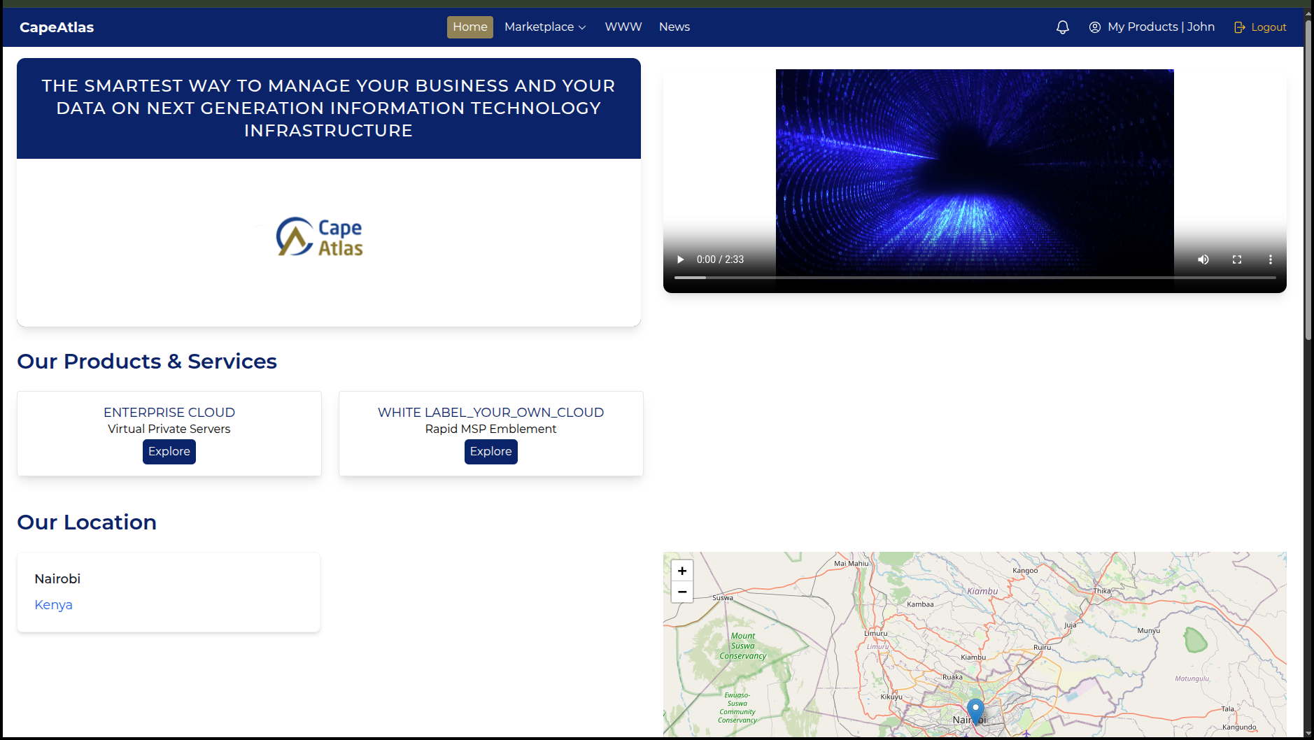The image size is (1314, 740).
Task: Seek on the video progress bar
Action: (x=975, y=278)
